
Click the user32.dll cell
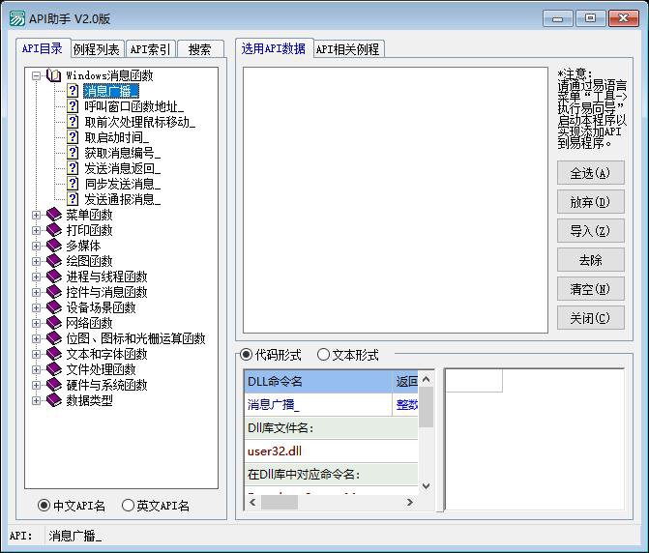point(331,451)
